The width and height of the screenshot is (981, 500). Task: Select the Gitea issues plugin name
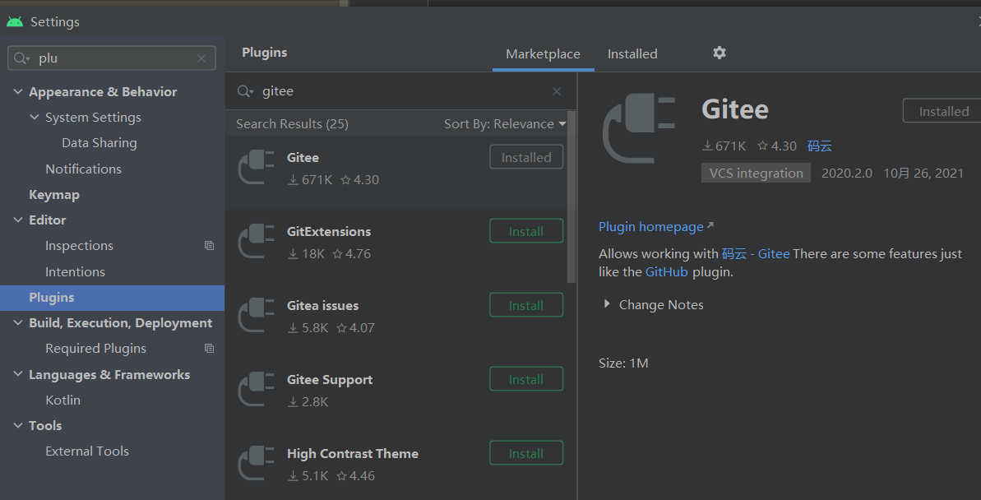click(x=323, y=306)
